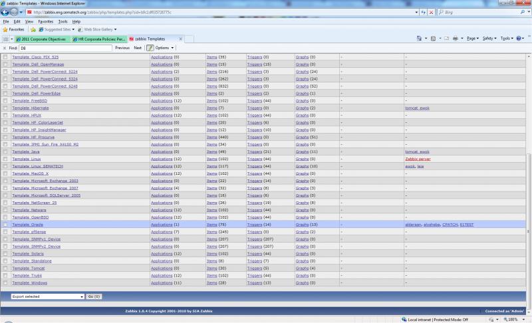532x323 pixels.
Task: Open the Edit menu
Action: pyautogui.click(x=17, y=21)
